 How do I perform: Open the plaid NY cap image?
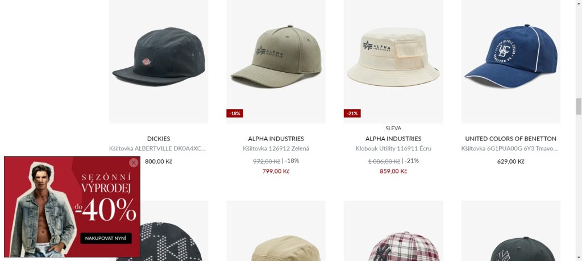coord(393,231)
